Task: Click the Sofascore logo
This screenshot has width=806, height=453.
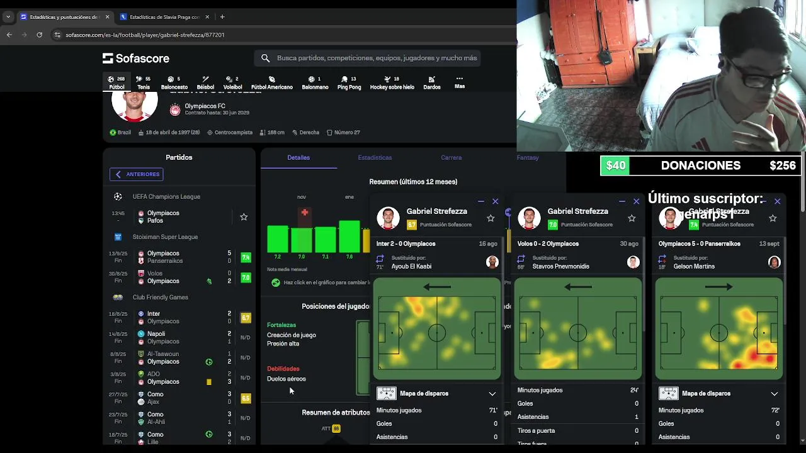Action: click(x=136, y=58)
